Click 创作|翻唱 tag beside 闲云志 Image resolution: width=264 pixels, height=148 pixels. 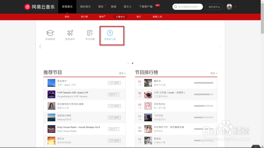coord(114,140)
